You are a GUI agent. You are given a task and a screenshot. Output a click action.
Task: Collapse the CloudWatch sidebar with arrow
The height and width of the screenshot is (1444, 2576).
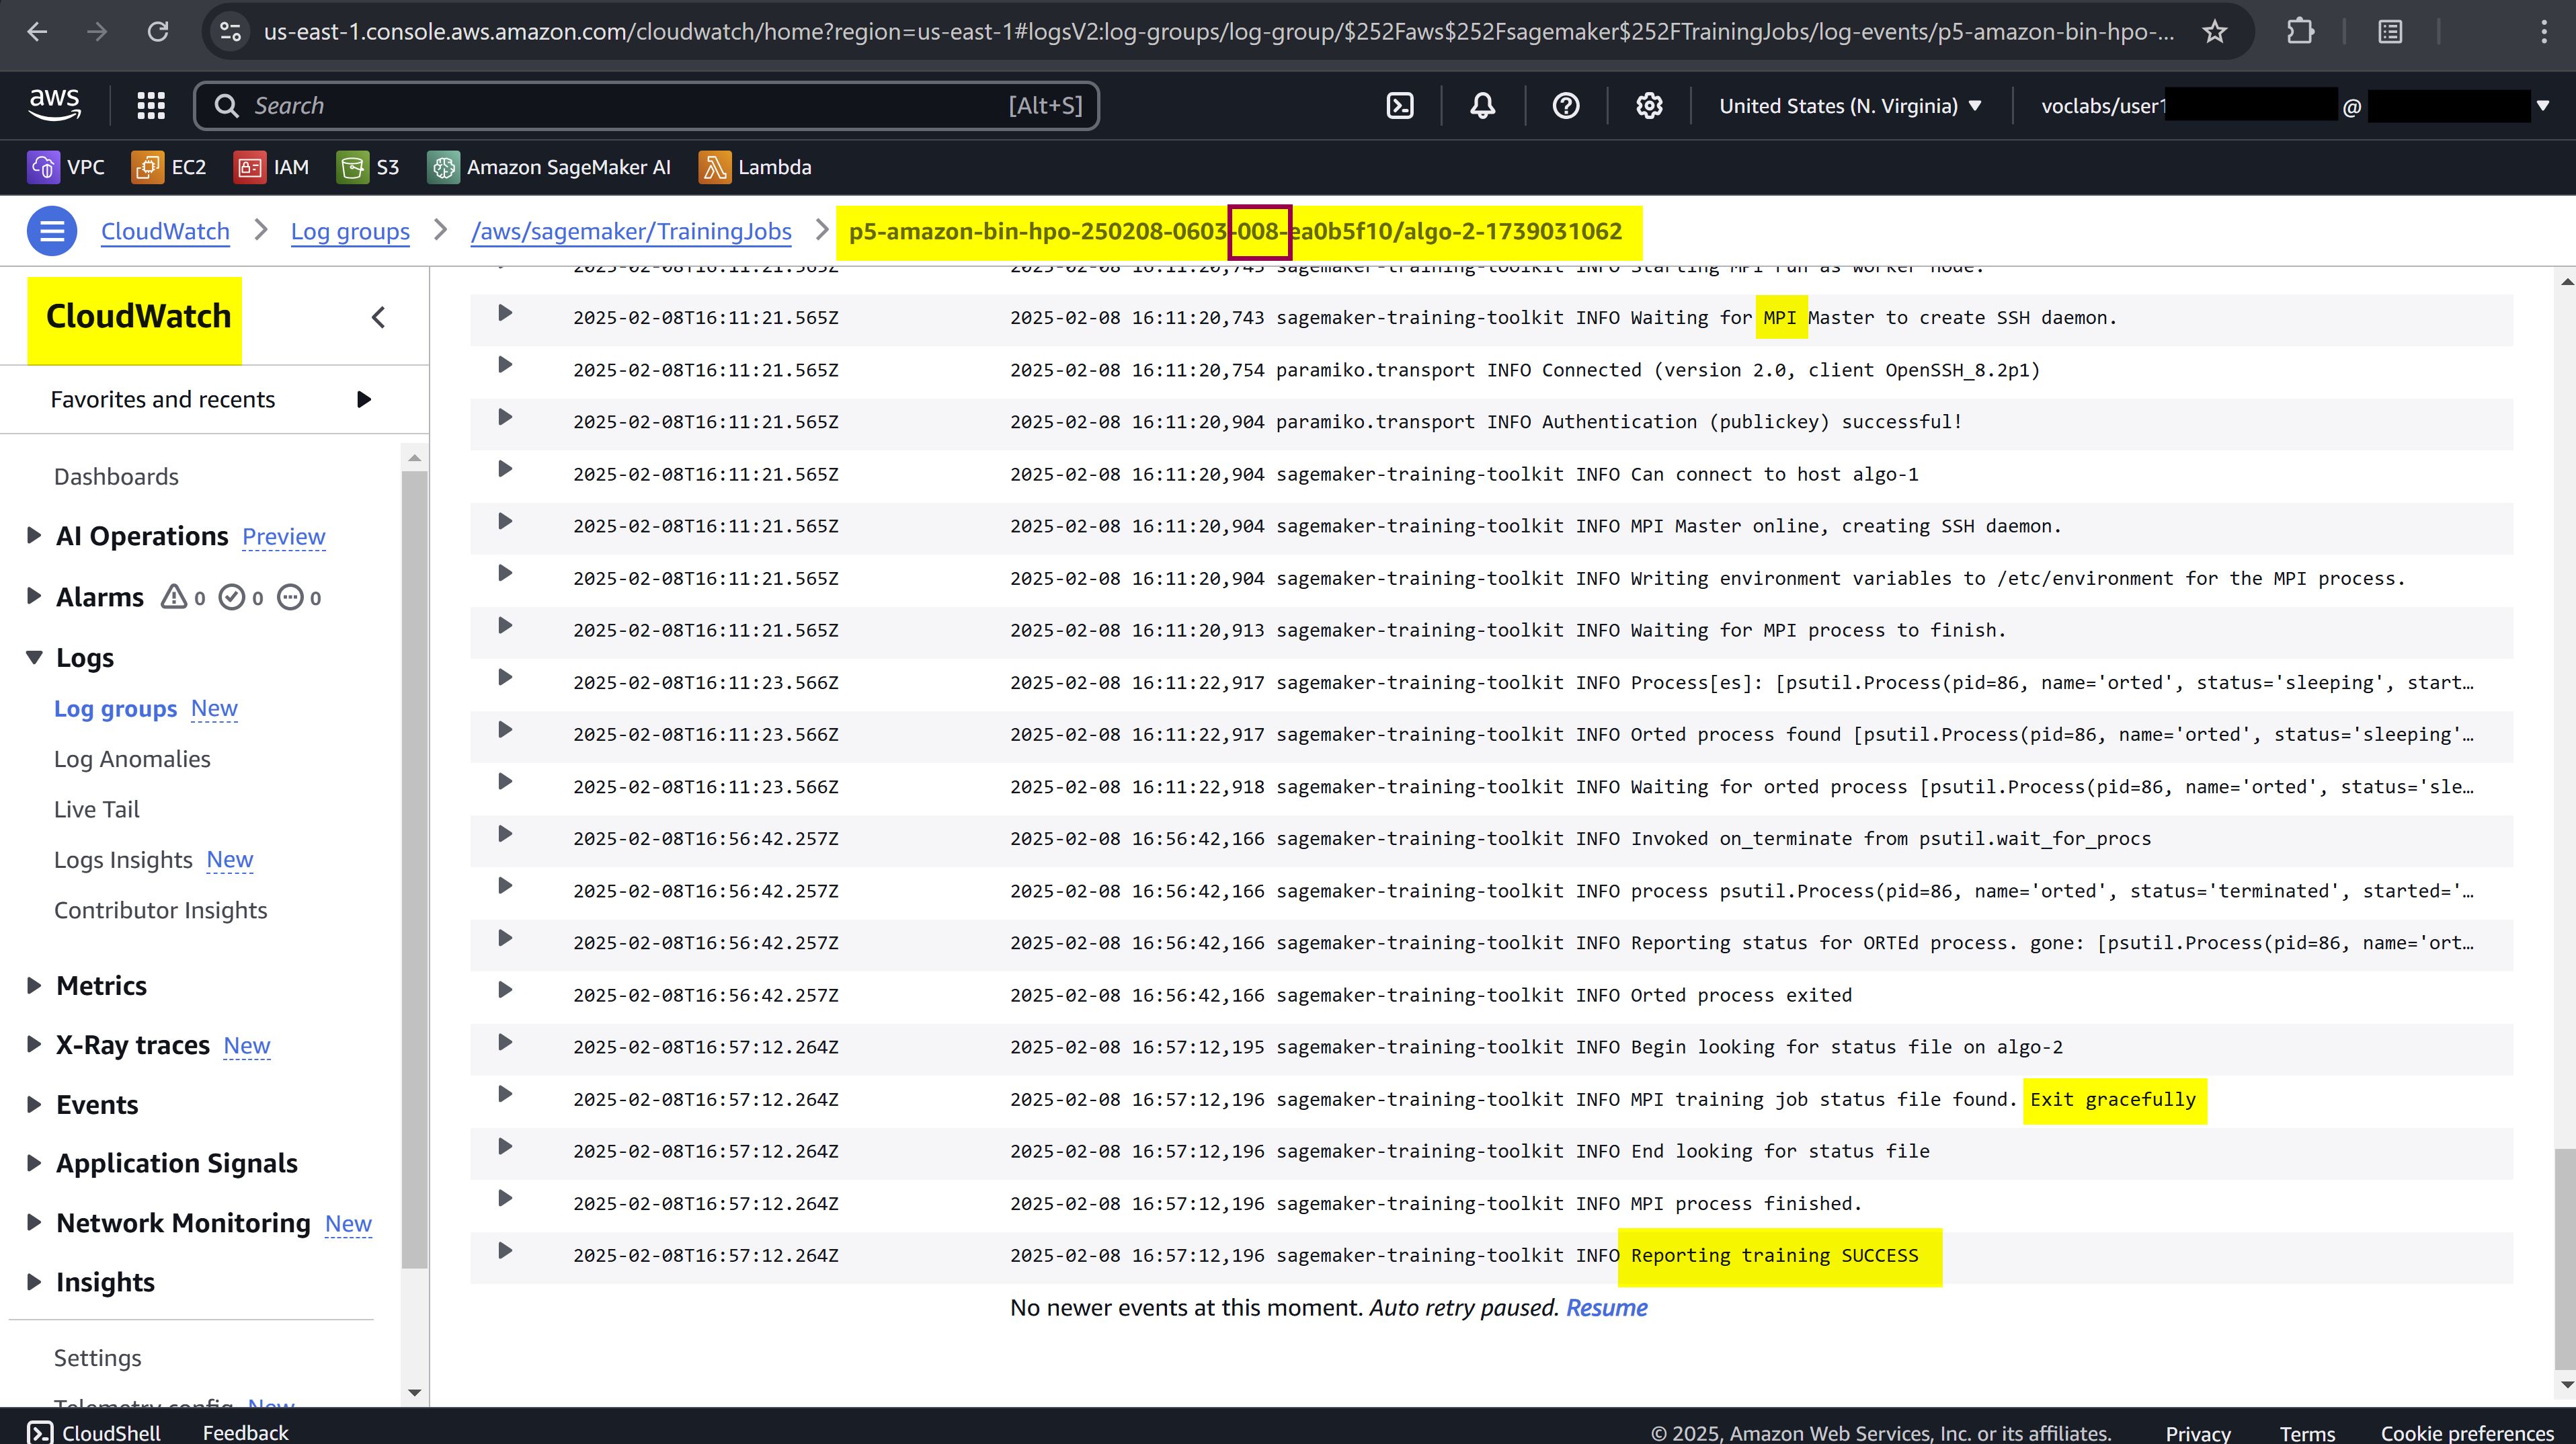pyautogui.click(x=378, y=318)
